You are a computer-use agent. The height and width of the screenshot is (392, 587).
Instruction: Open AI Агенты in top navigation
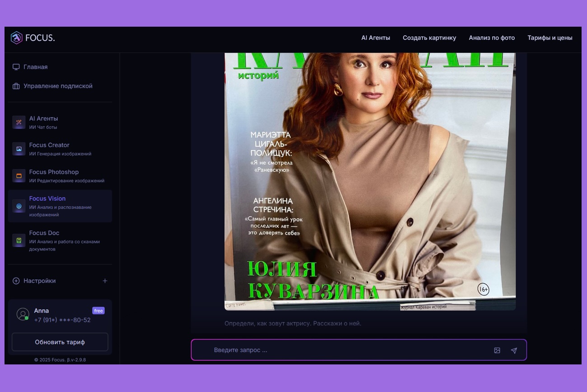[375, 38]
